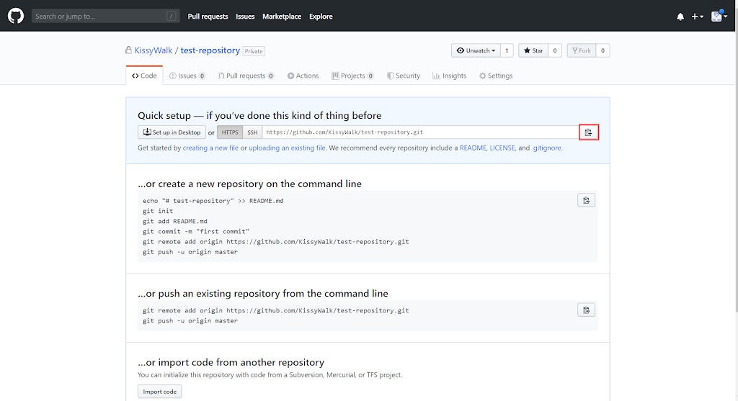Open Explore in the header

[x=321, y=17]
